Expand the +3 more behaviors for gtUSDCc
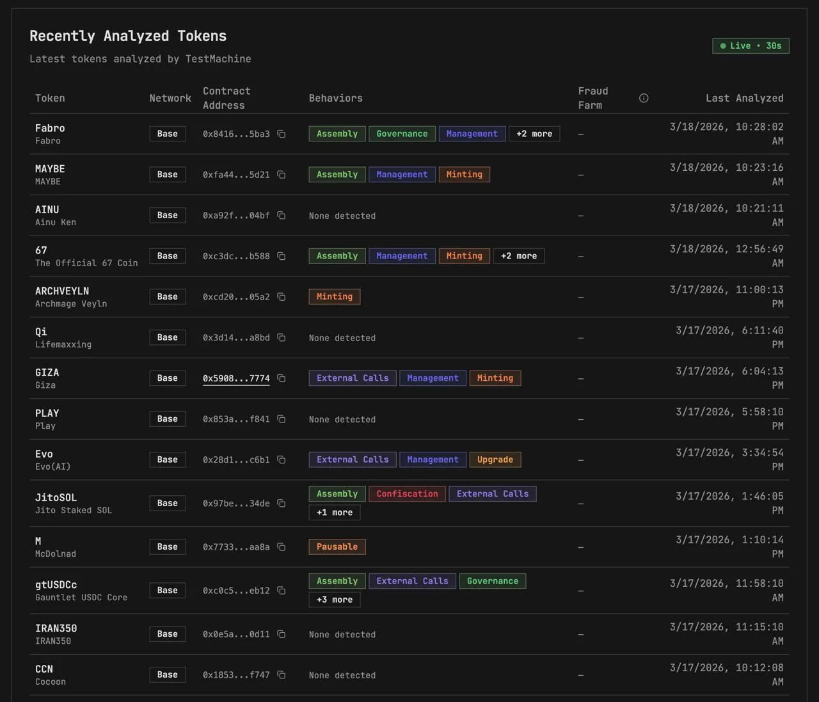The image size is (819, 702). pos(334,600)
